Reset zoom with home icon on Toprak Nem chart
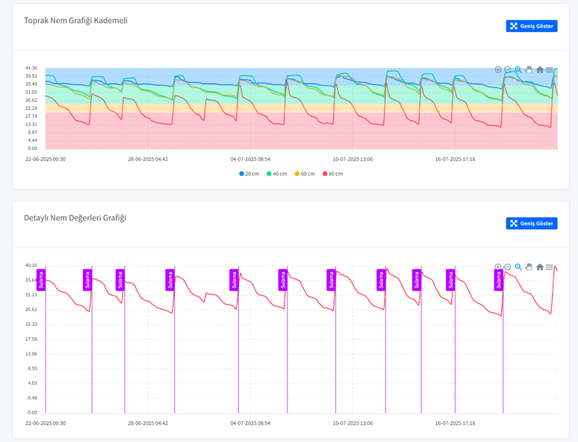The width and height of the screenshot is (578, 442). 540,70
